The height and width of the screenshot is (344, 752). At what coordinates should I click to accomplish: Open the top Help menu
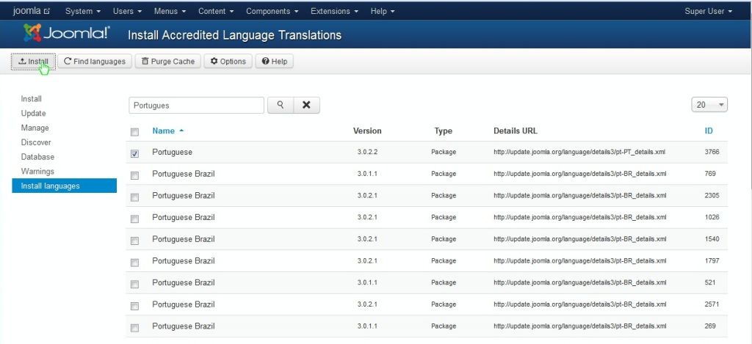[x=382, y=11]
